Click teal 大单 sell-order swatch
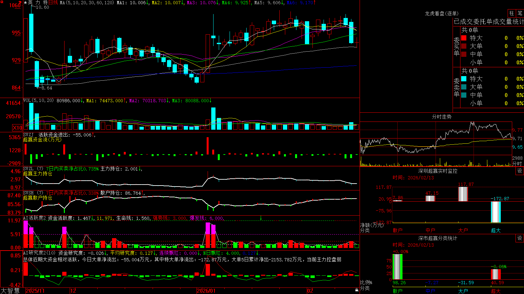524x294 pixels. tap(464, 87)
